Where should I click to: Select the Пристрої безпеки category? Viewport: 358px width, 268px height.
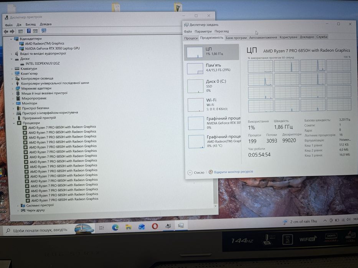(36, 108)
